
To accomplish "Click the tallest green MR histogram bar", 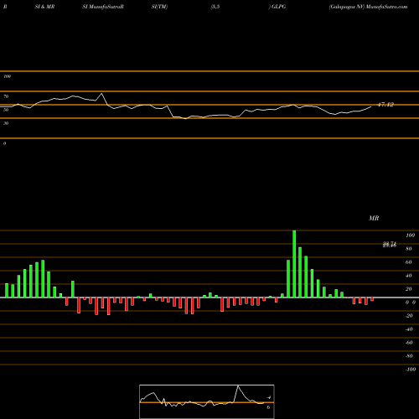I will click(x=294, y=264).
